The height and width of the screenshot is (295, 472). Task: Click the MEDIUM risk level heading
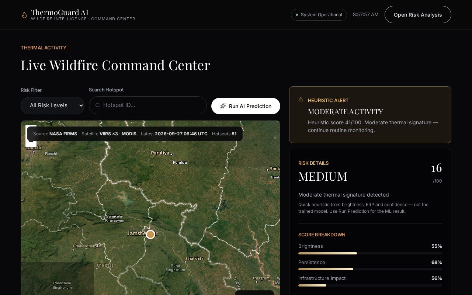[x=323, y=176]
